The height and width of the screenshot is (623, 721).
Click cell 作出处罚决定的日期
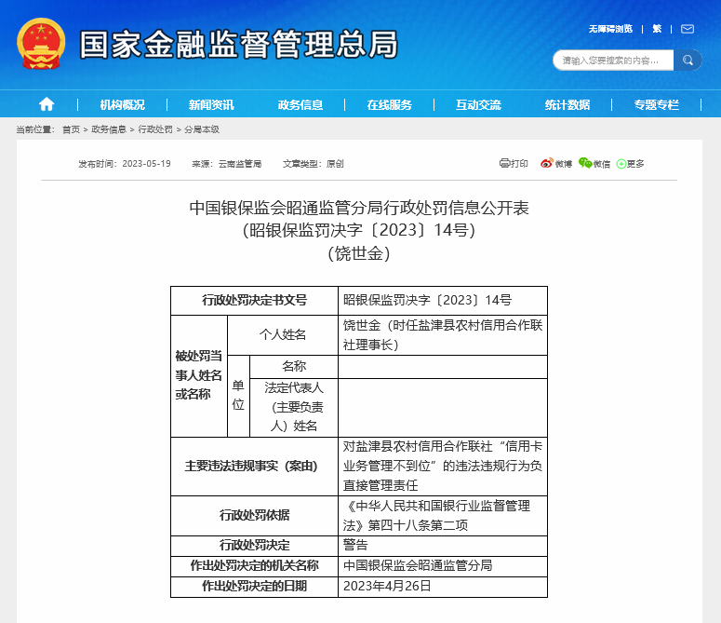tap(254, 587)
